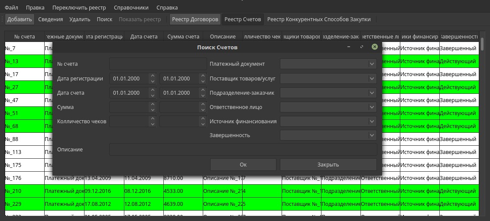Viewport: 490px width, 221px height.
Task: Close the Поиск Счетов dialog with green X
Action: point(374,47)
